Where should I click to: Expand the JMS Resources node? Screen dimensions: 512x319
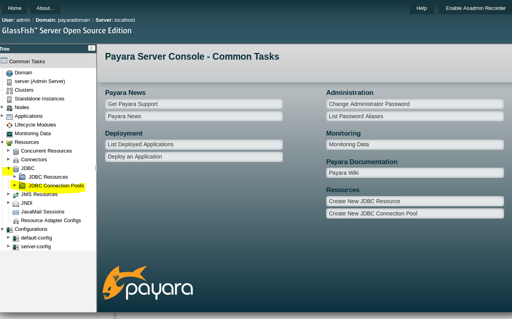[x=8, y=194]
